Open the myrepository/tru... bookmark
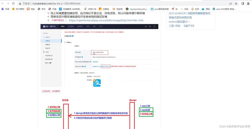 (137, 9)
